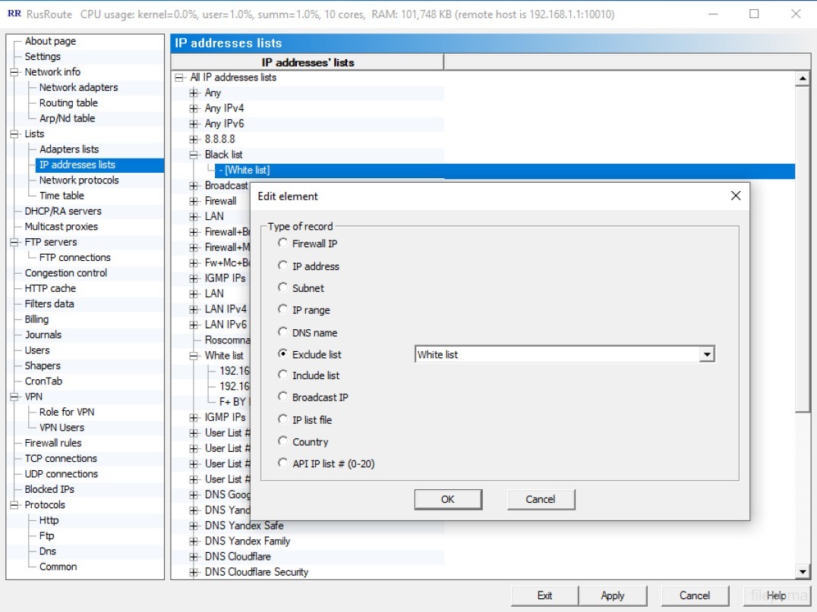
Task: Click OK in Edit element dialog
Action: point(448,499)
